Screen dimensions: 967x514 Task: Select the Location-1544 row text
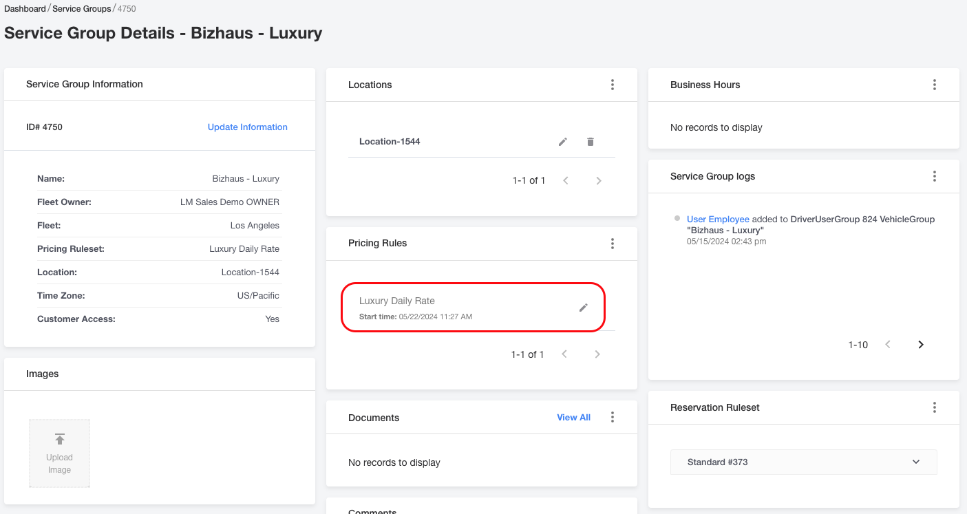point(390,142)
